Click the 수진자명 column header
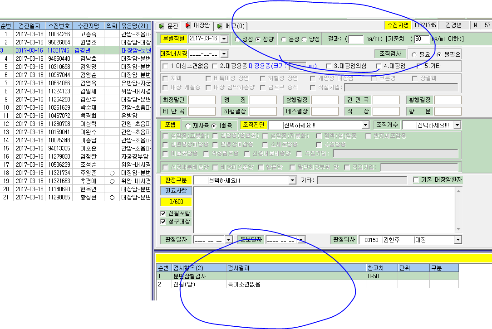The height and width of the screenshot is (329, 492). pos(88,26)
